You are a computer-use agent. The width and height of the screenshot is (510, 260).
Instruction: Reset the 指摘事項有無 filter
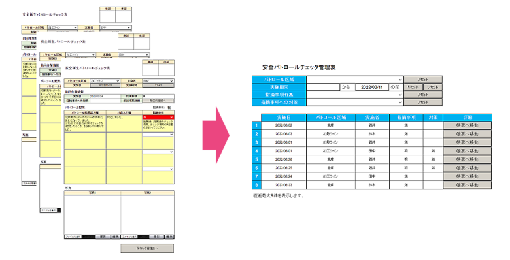423,95
